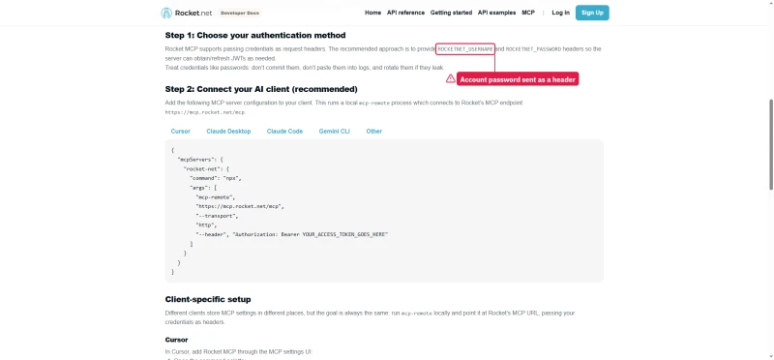The image size is (774, 360).
Task: Select MCP in top navigation
Action: (x=528, y=13)
